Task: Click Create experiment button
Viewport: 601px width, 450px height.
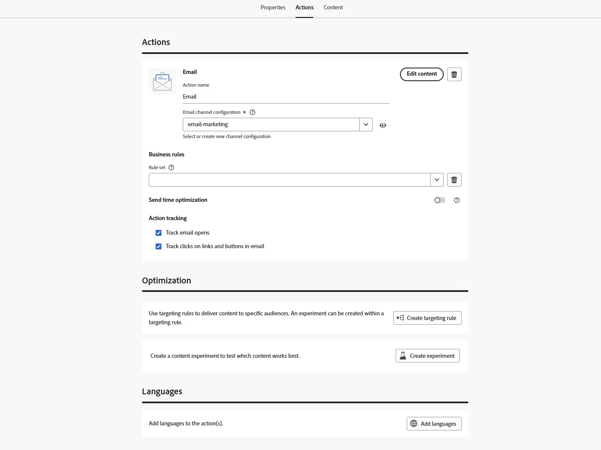Action: click(428, 356)
